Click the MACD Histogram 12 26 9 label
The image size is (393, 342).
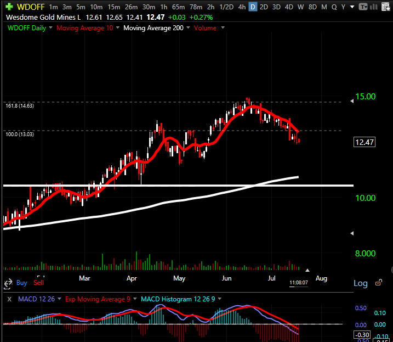pos(178,299)
